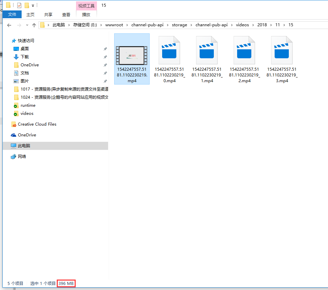The height and width of the screenshot is (290, 328).
Task: Click the window folder icon in title bar
Action: coord(8,5)
